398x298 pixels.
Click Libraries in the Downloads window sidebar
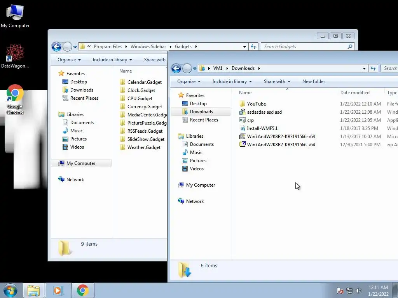(194, 136)
